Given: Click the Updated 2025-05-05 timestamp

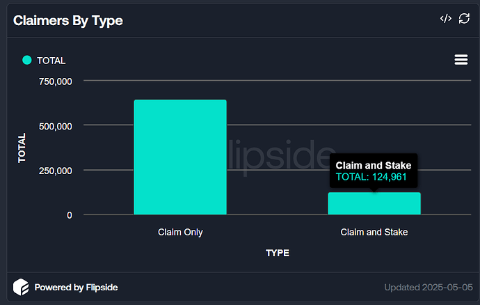Looking at the screenshot, I should (427, 287).
